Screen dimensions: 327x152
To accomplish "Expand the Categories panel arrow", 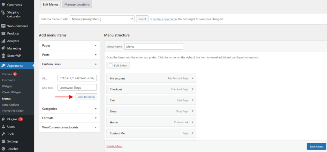I will [x=96, y=109].
